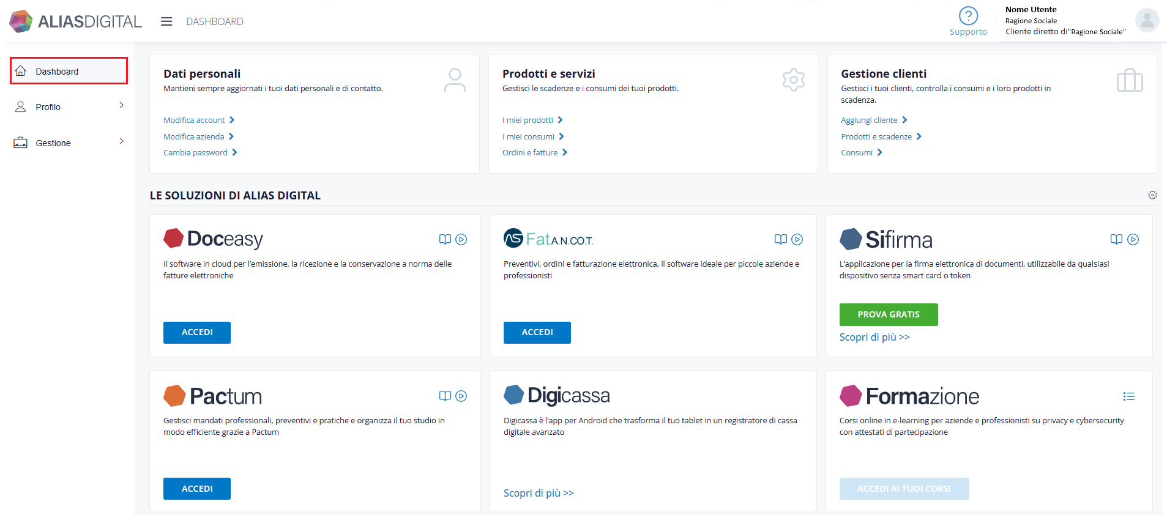
Task: Play the Doceasy video tutorial
Action: point(461,239)
